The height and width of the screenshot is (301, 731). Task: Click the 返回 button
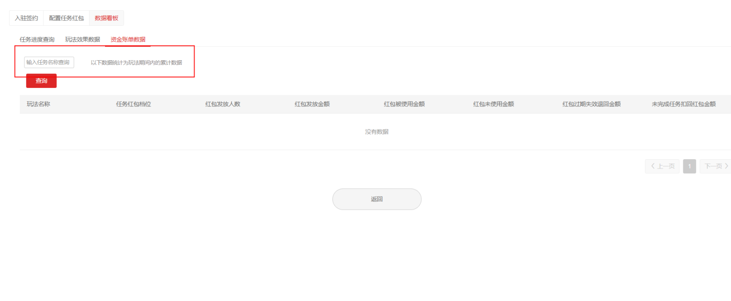pos(377,199)
